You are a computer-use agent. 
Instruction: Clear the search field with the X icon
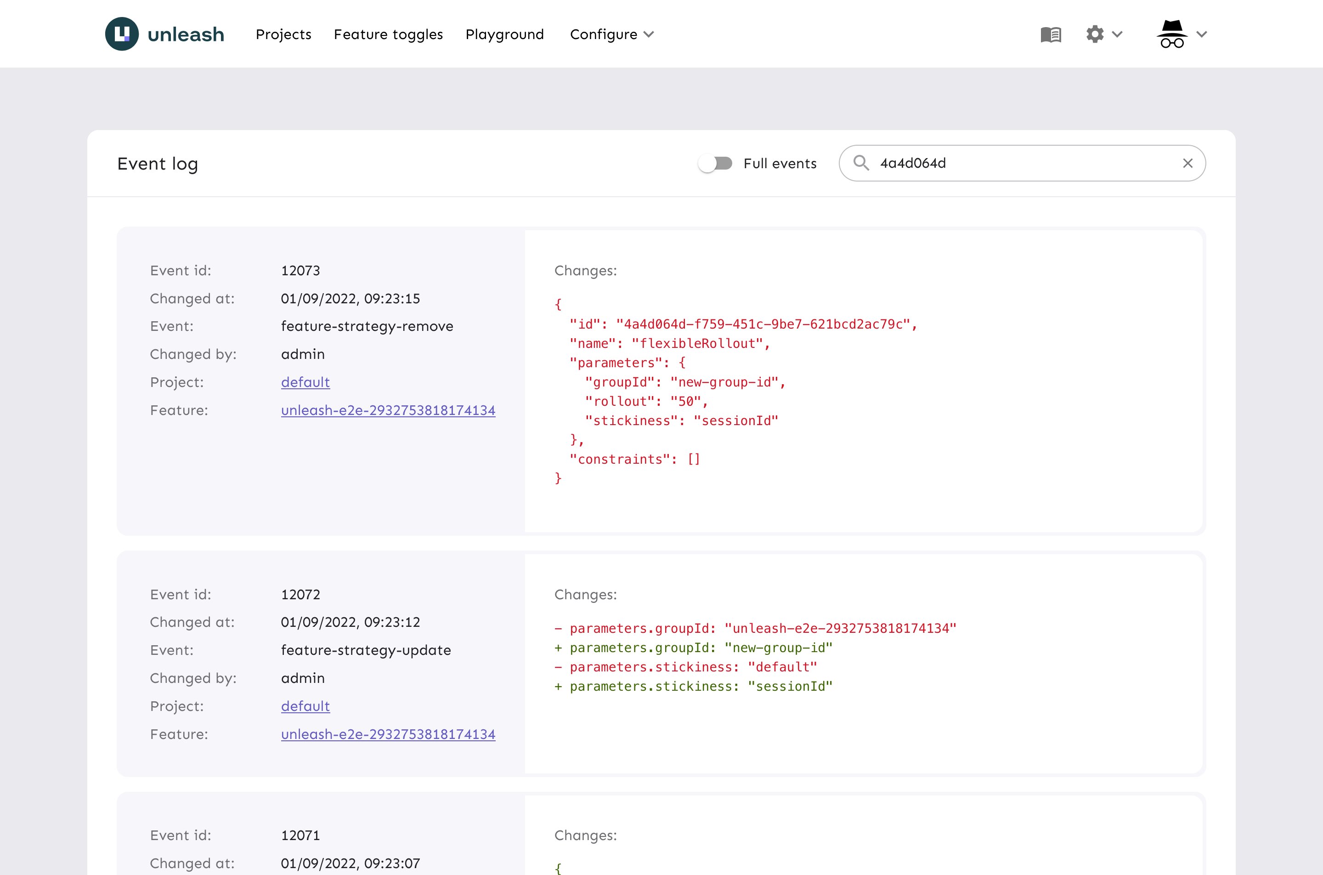[1188, 163]
